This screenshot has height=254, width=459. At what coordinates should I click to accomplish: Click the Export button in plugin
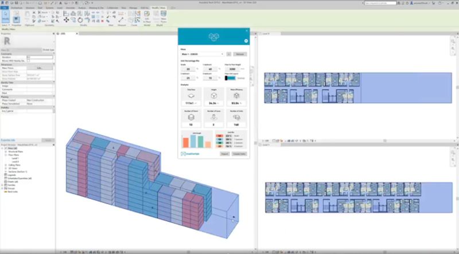224,154
